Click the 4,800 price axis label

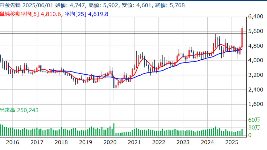coord(256,46)
